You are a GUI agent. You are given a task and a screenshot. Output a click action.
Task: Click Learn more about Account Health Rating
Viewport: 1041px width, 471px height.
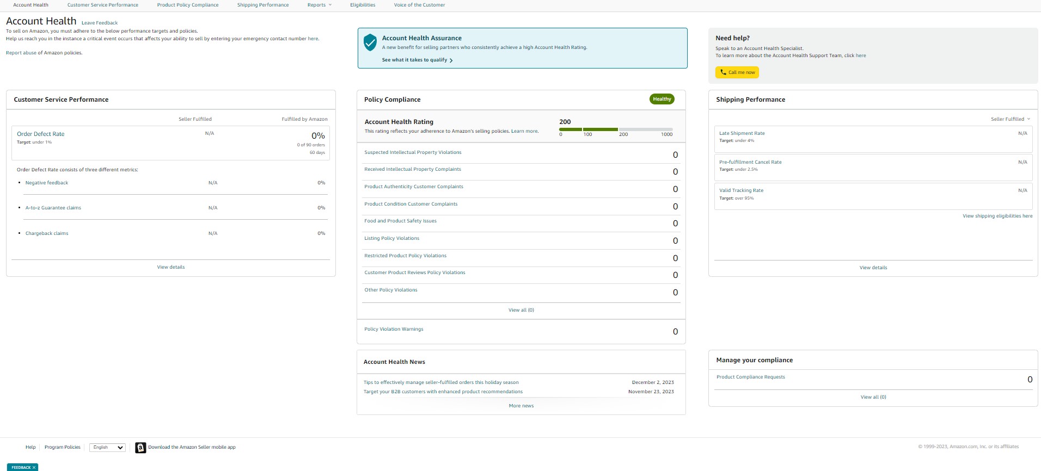click(524, 131)
